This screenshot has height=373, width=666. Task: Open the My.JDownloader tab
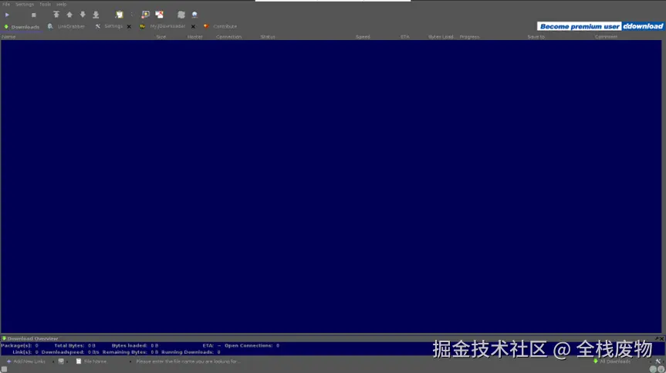click(163, 26)
